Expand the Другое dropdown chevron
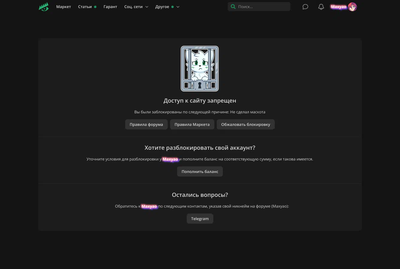Screen dimensions: 400x269 pyautogui.click(x=178, y=7)
